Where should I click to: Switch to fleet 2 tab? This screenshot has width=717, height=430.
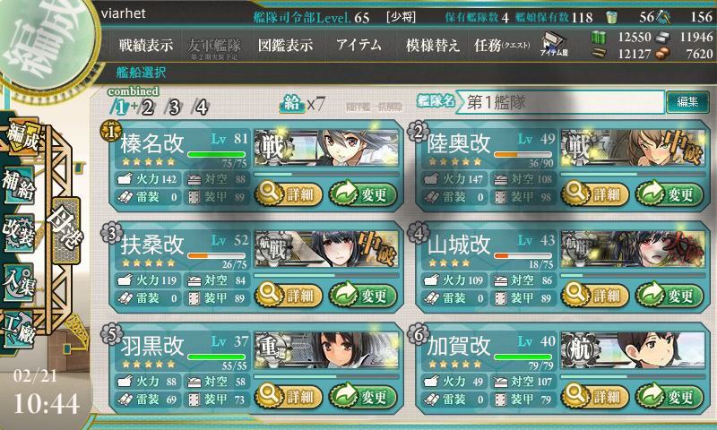coord(147,107)
